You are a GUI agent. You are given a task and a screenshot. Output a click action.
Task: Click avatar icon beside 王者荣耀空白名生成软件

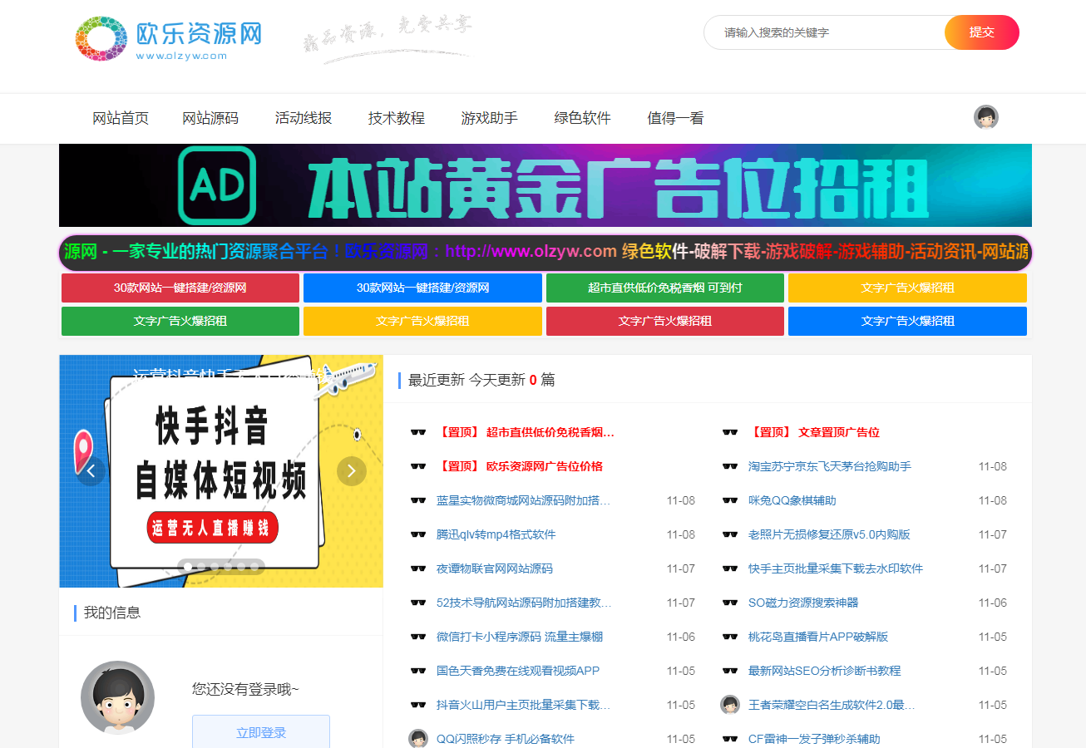click(730, 705)
